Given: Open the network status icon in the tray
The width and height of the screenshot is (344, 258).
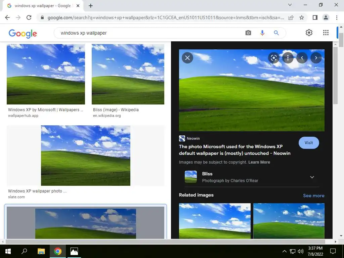Looking at the screenshot, I should [x=293, y=251].
